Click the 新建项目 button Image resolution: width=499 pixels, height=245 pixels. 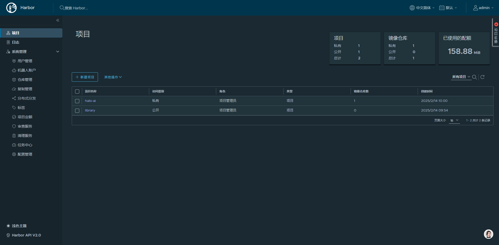85,77
